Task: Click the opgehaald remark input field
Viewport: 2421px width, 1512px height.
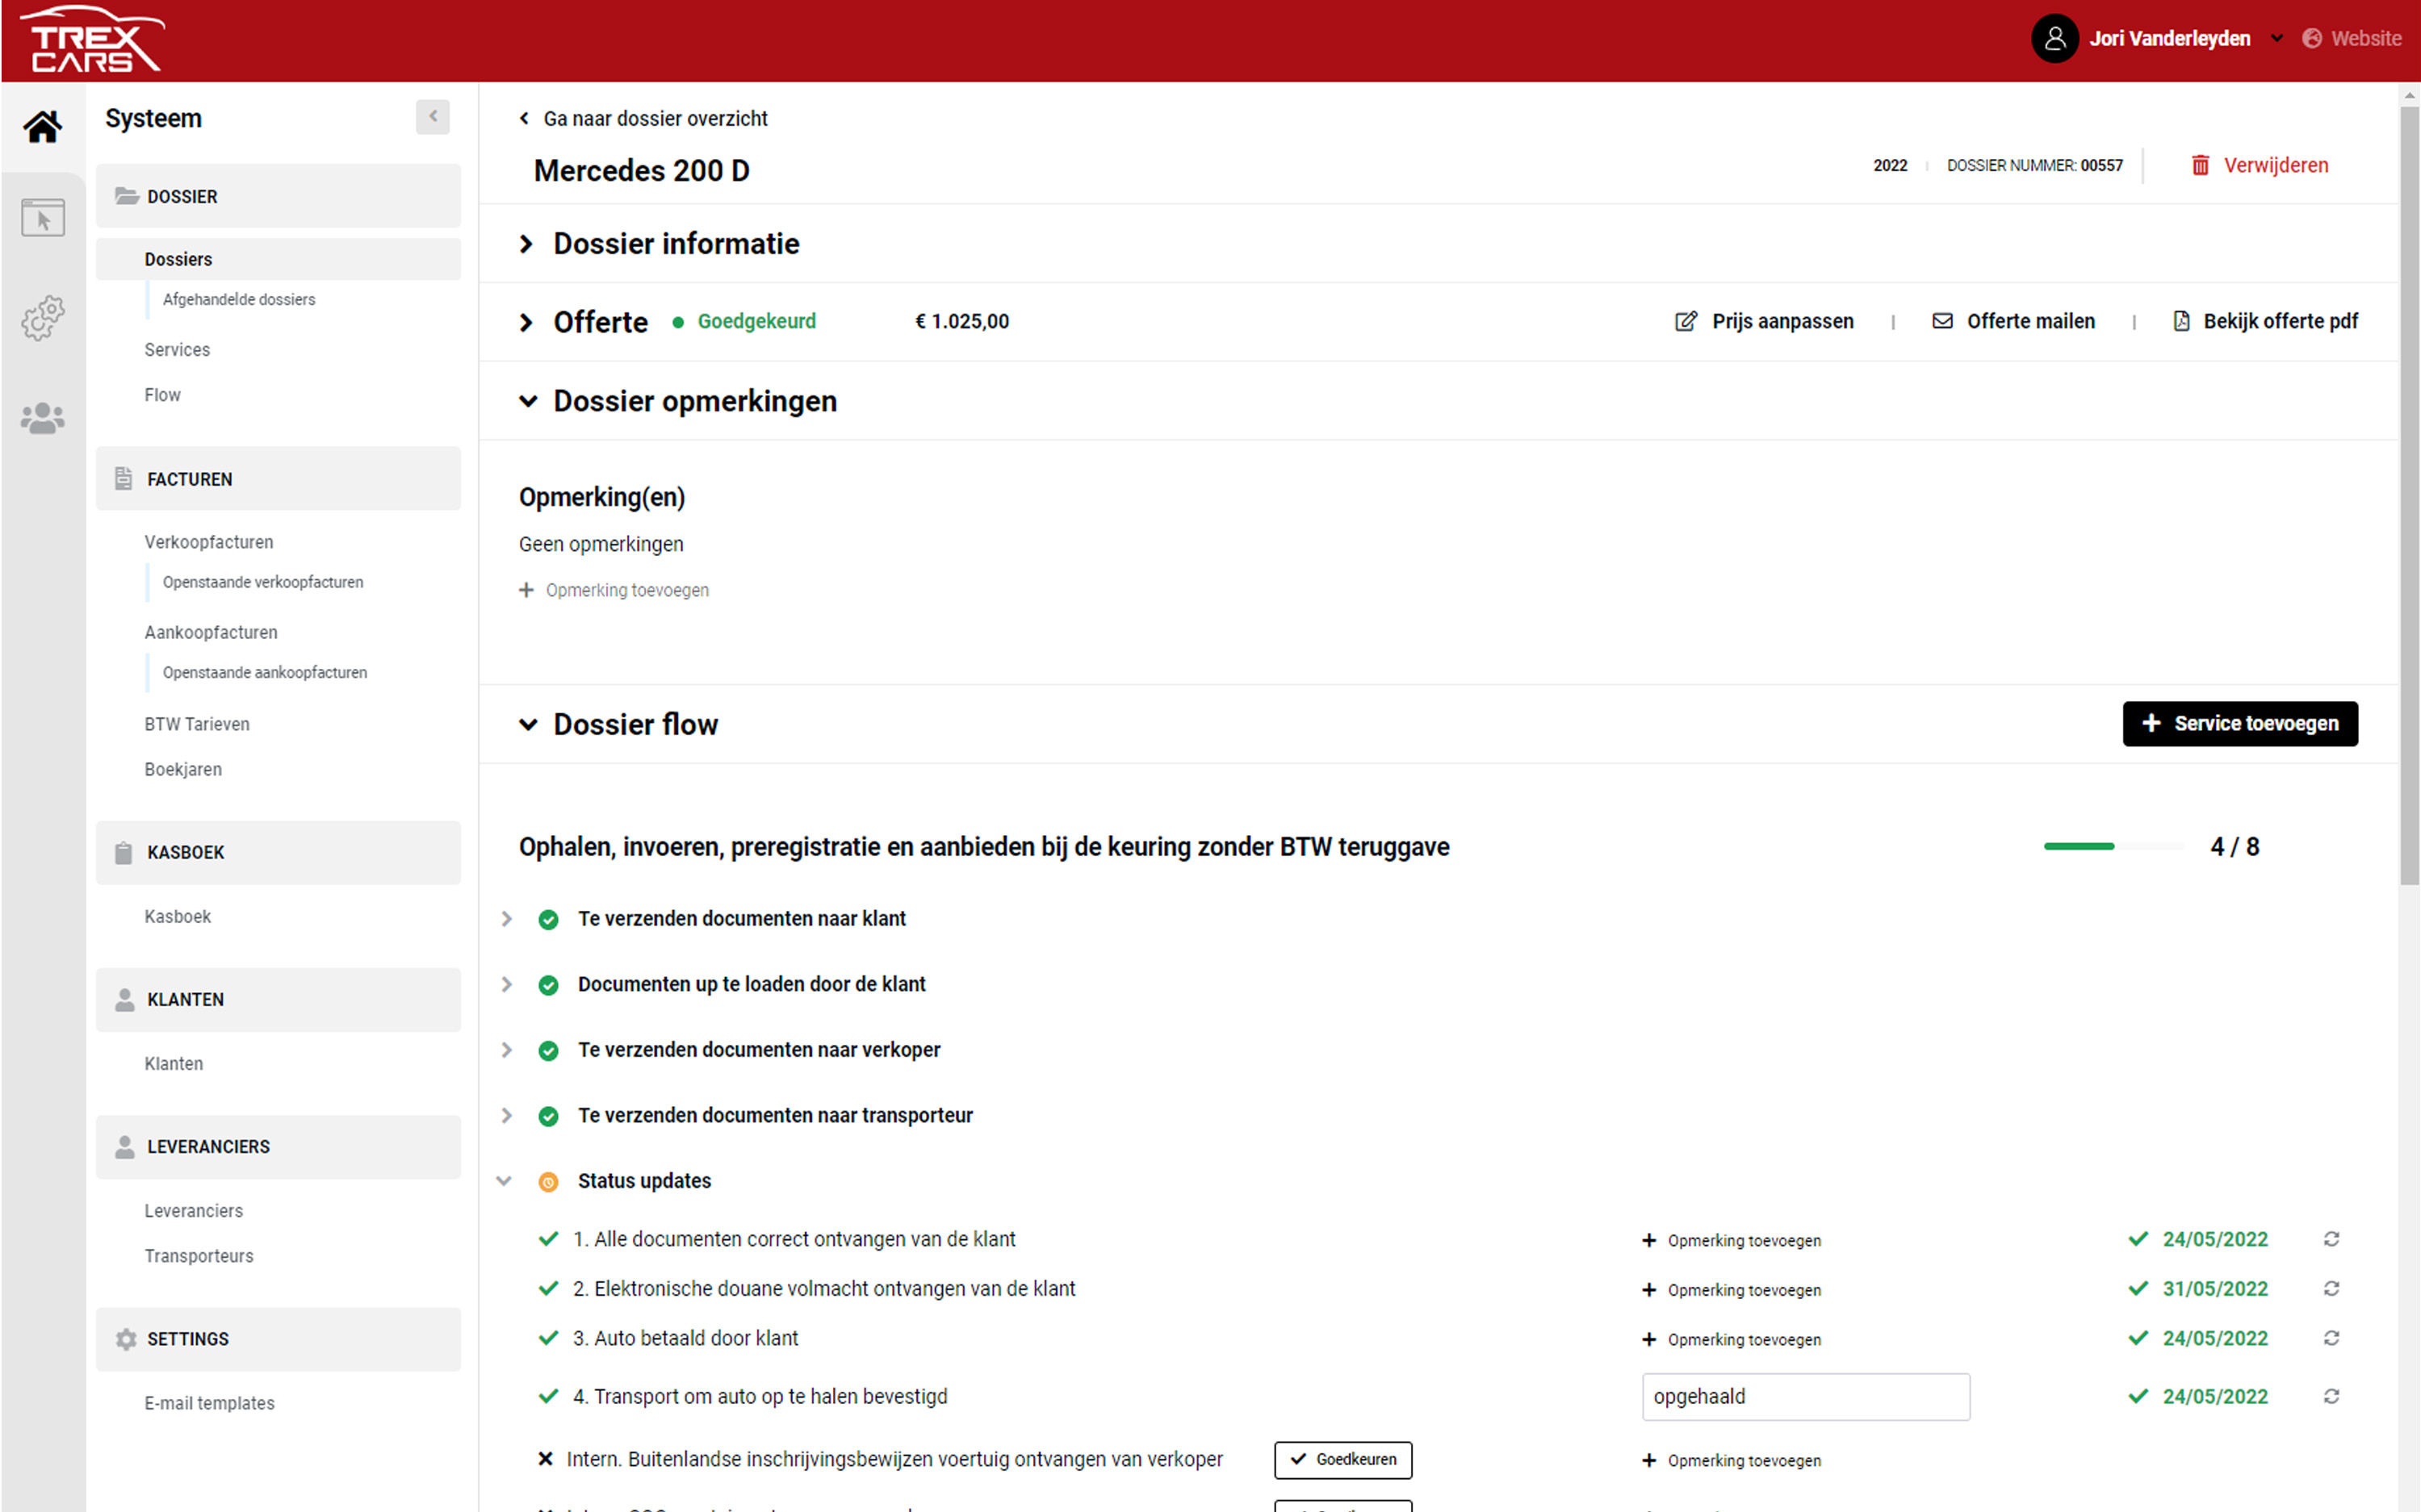Action: coord(1805,1396)
